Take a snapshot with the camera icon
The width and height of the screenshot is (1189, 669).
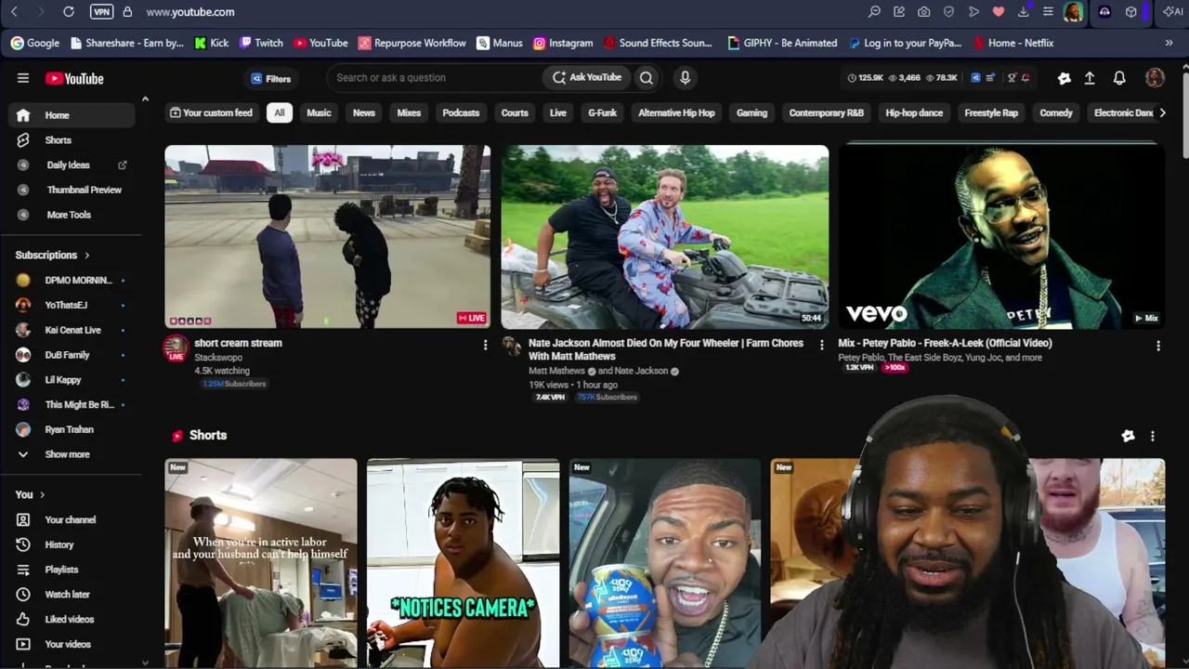[923, 12]
